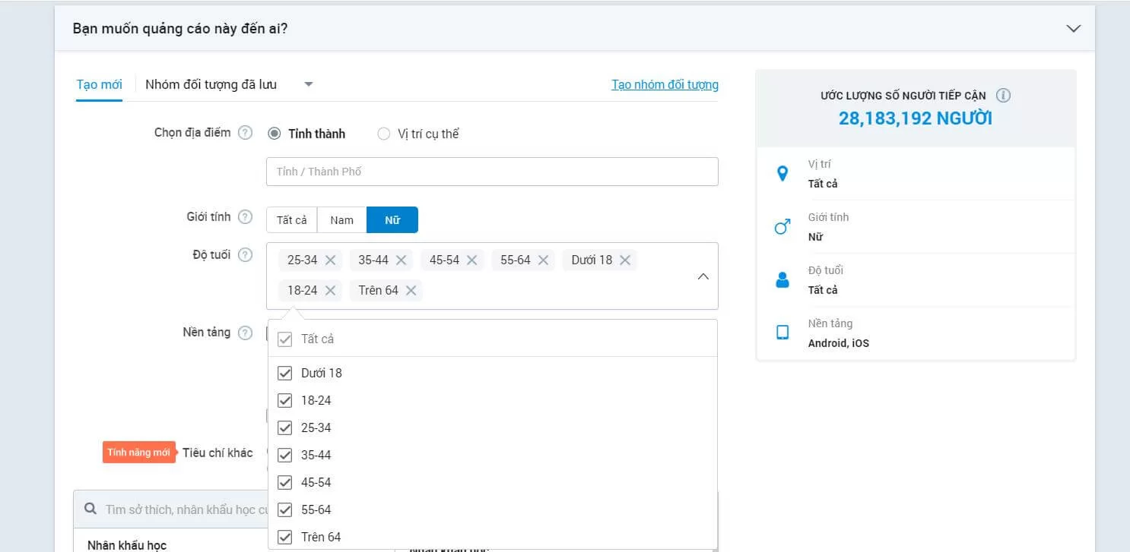Click info icon next to estimated reach title
Viewport: 1130px width, 552px height.
1003,96
